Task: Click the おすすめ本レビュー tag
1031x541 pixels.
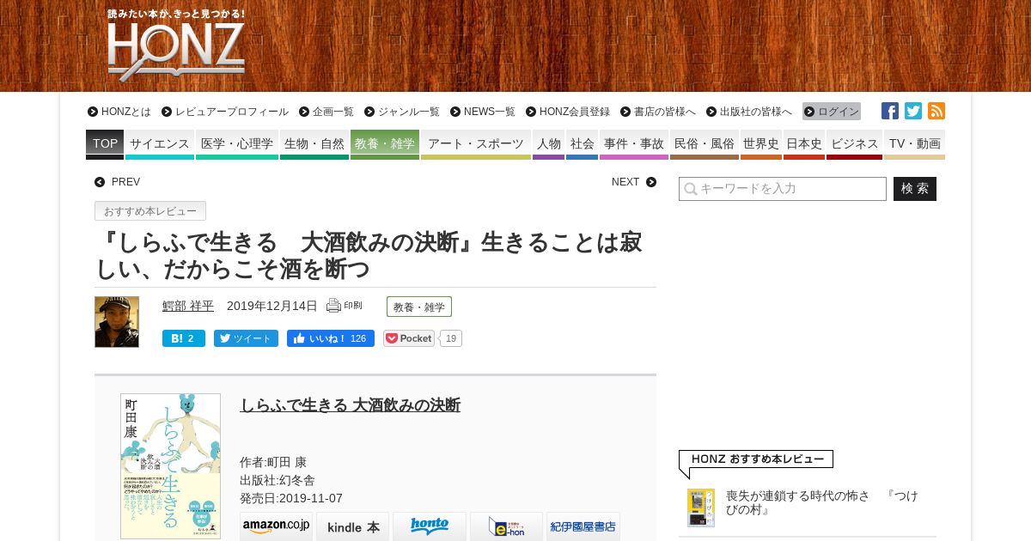Action: coord(150,211)
